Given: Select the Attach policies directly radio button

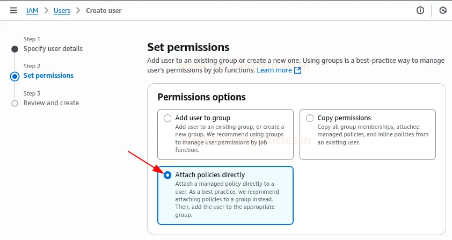Looking at the screenshot, I should coord(168,175).
